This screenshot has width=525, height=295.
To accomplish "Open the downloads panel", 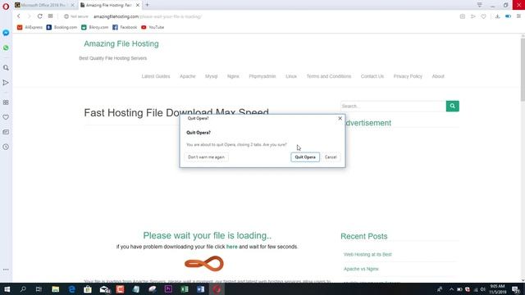I will coord(498,16).
